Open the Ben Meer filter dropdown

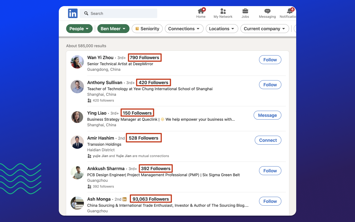113,29
